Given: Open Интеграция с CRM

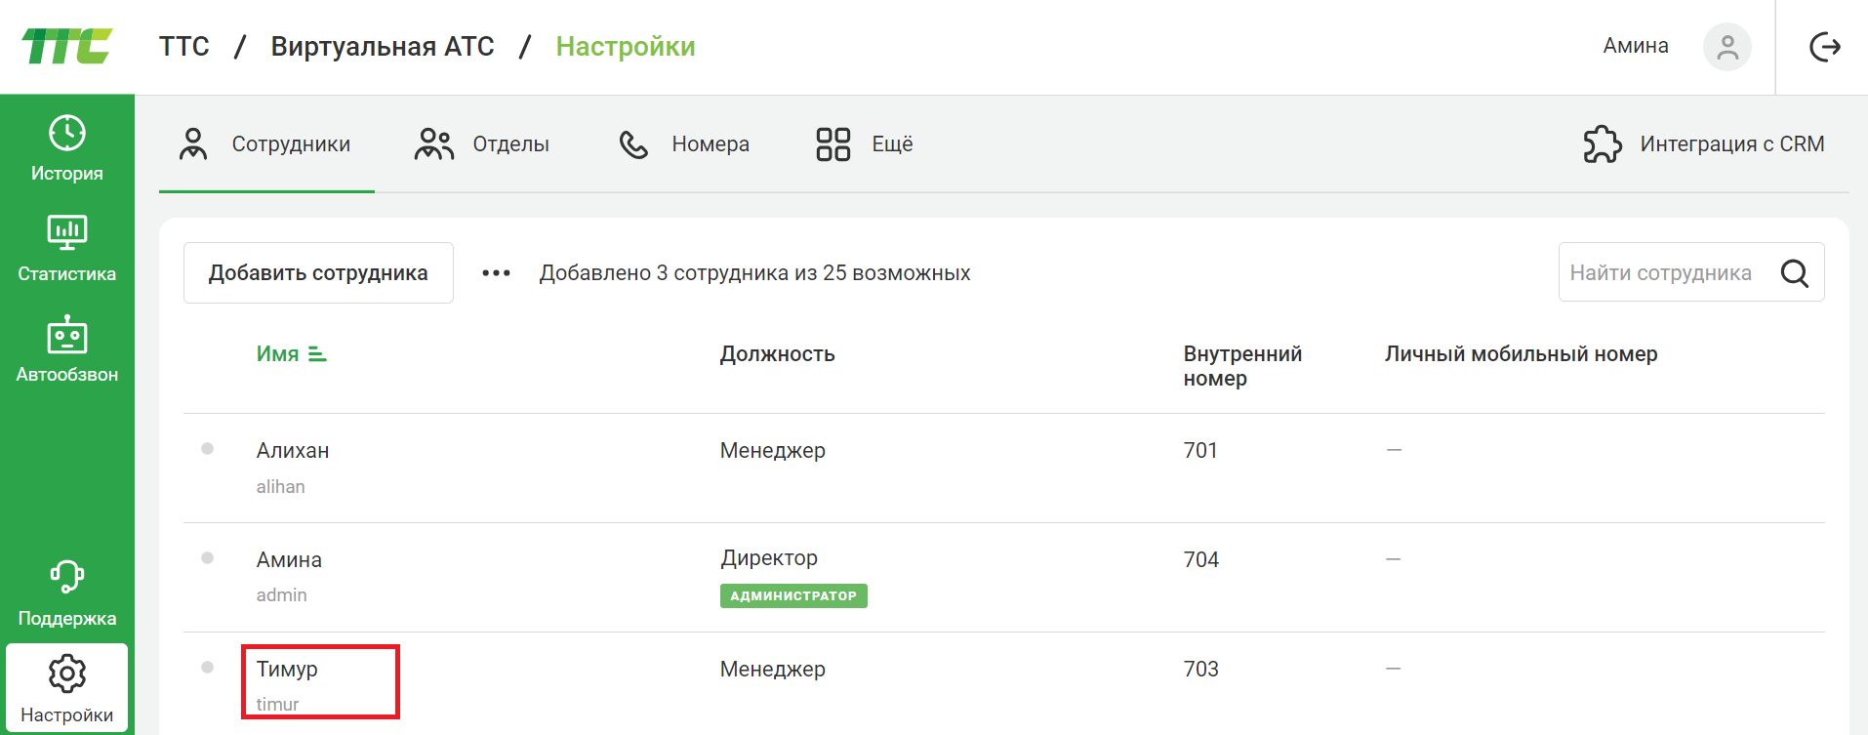Looking at the screenshot, I should tap(1704, 144).
